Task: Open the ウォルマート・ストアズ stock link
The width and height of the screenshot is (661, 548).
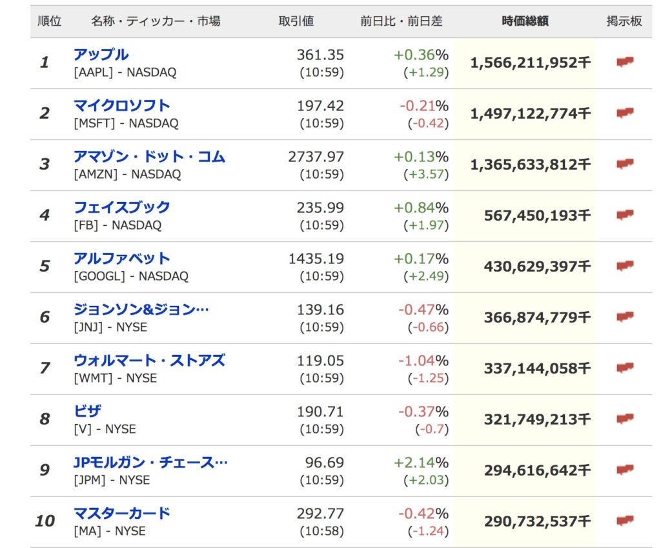Action: pos(150,360)
